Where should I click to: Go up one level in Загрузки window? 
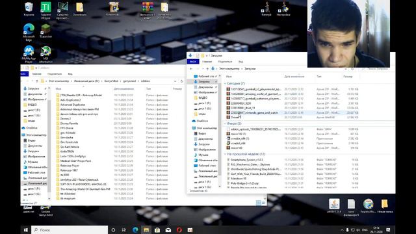tap(207, 69)
